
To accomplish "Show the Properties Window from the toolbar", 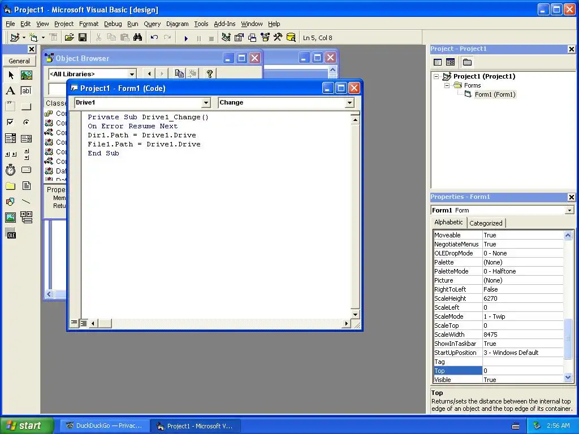I will click(x=239, y=37).
